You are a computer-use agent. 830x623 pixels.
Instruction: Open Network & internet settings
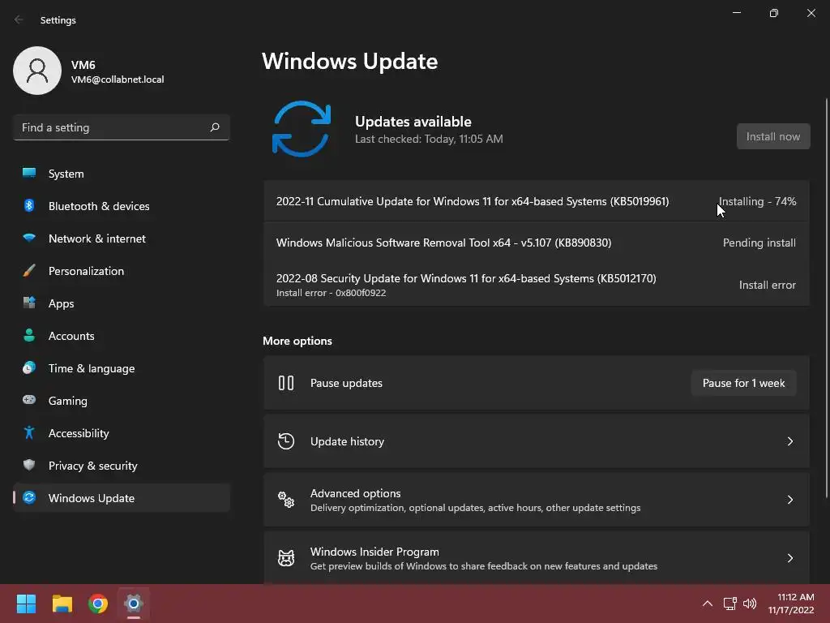[122, 238]
